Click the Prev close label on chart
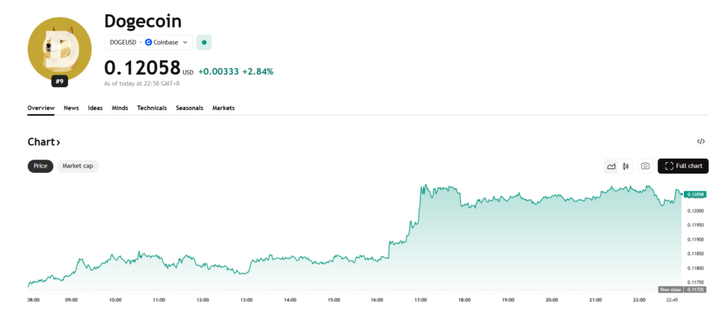The height and width of the screenshot is (311, 725). [670, 290]
